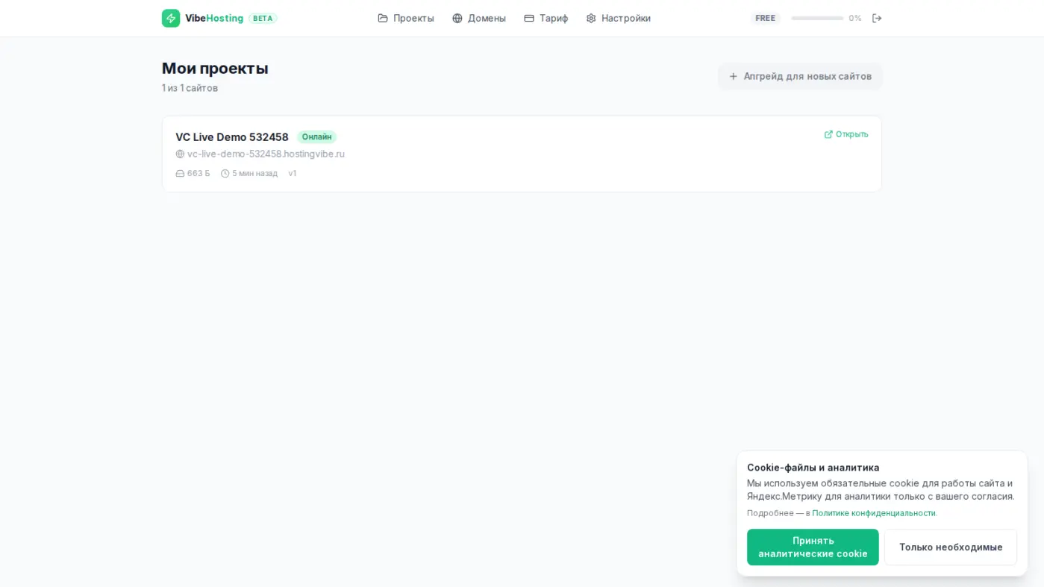The width and height of the screenshot is (1044, 587).
Task: Click the gear icon beside Настройки
Action: click(x=591, y=18)
